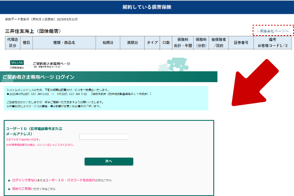This screenshot has height=196, width=294.
Task: Click the 保険料 合計・年間 column header
Action: point(183,43)
